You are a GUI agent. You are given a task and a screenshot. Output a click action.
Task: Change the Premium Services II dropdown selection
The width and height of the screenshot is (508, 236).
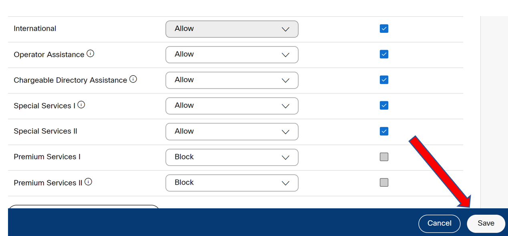pyautogui.click(x=232, y=183)
